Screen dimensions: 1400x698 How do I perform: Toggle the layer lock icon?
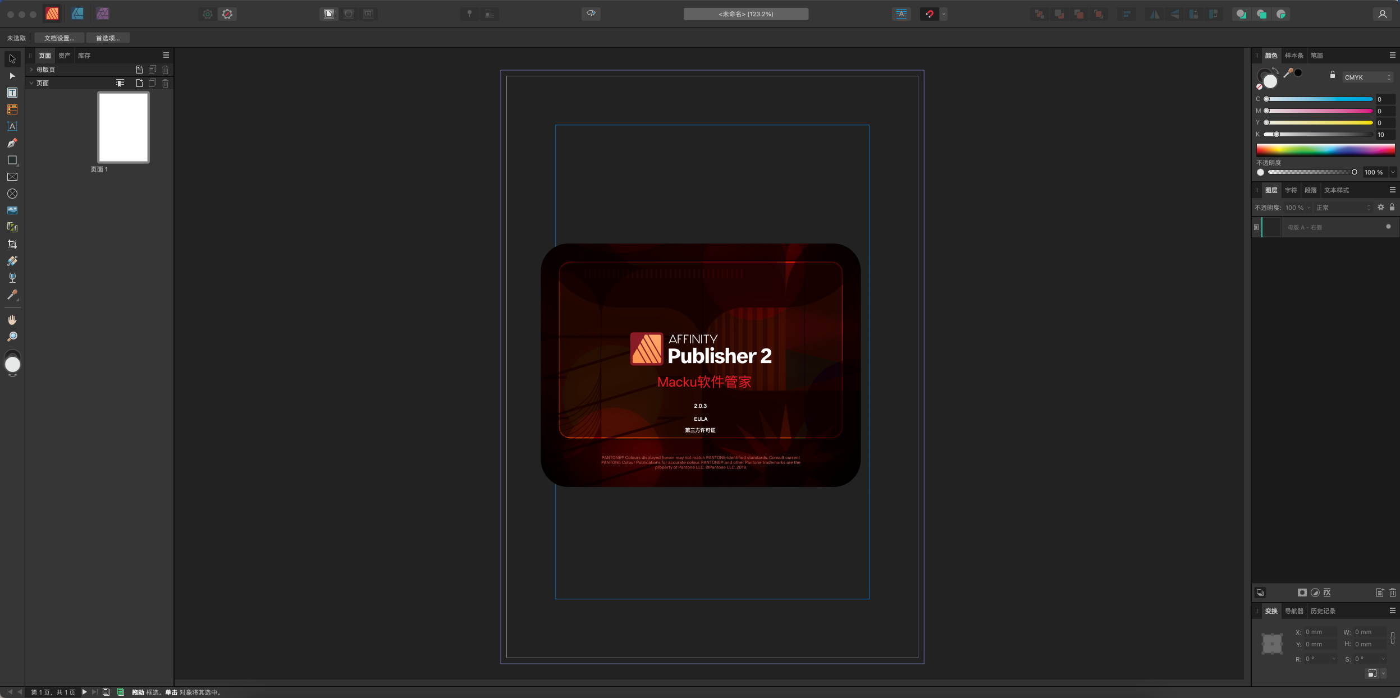click(x=1392, y=207)
